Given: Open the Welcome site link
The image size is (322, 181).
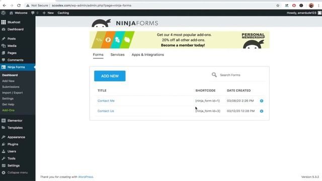Looking at the screenshot, I should point(19,13).
